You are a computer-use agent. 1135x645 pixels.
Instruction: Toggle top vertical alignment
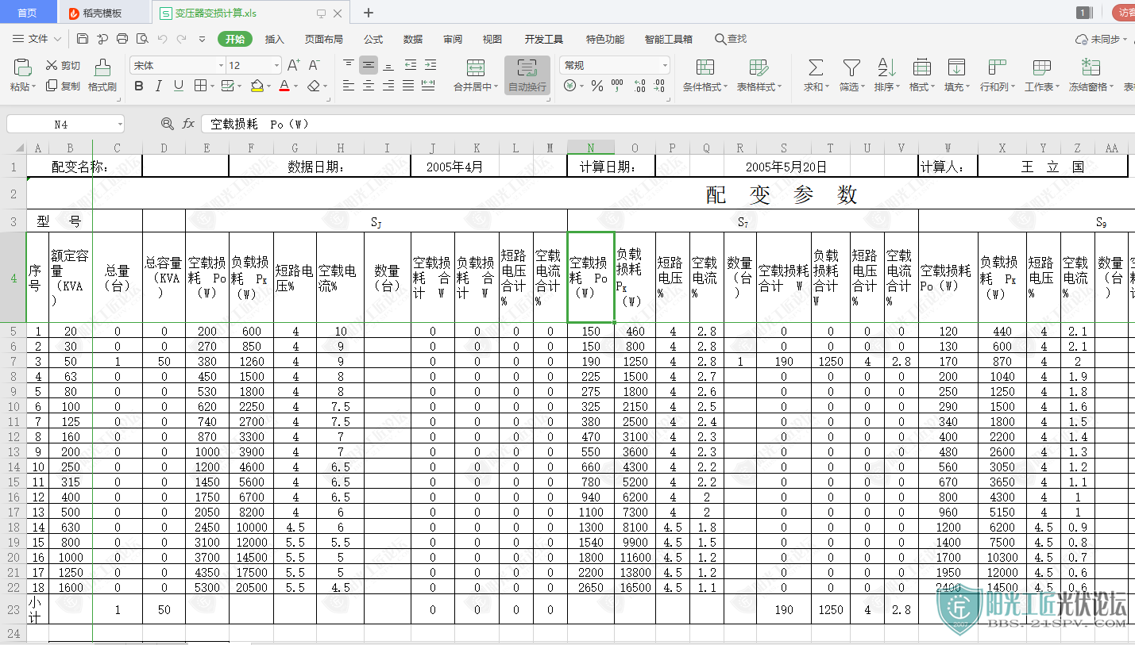pos(349,65)
